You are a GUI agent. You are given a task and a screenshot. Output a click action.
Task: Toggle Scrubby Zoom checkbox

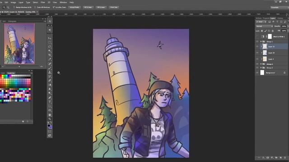(x=54, y=7)
